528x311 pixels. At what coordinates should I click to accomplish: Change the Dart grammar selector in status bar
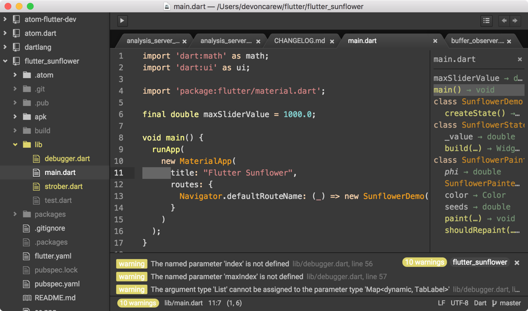(x=480, y=303)
